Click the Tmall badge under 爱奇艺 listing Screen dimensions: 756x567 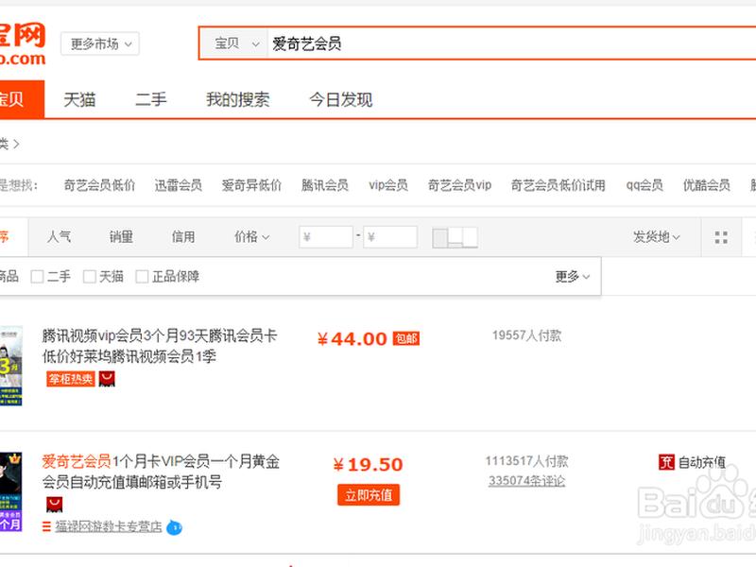pos(55,505)
